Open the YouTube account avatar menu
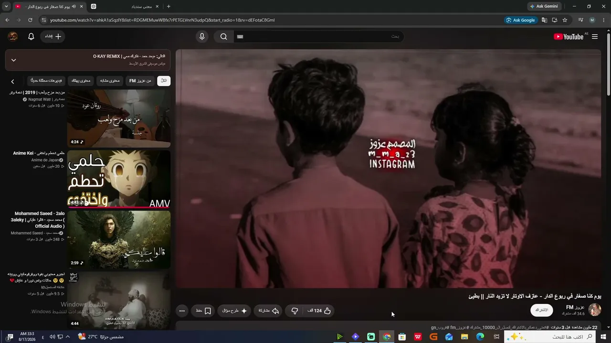This screenshot has height=343, width=611. (13, 37)
